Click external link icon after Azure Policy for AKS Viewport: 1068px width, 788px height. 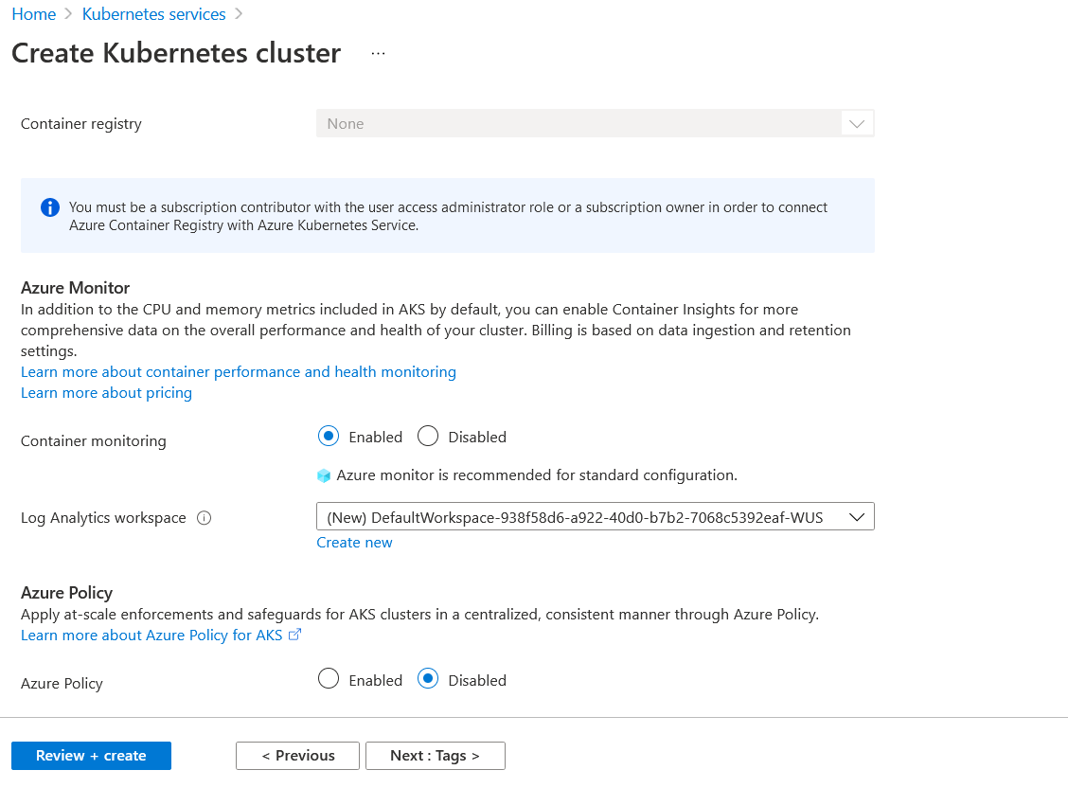[x=294, y=635]
